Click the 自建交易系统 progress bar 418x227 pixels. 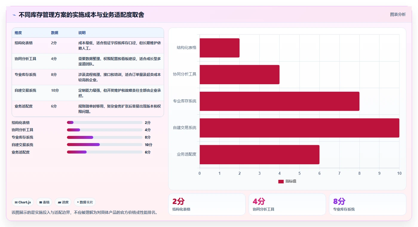105,145
